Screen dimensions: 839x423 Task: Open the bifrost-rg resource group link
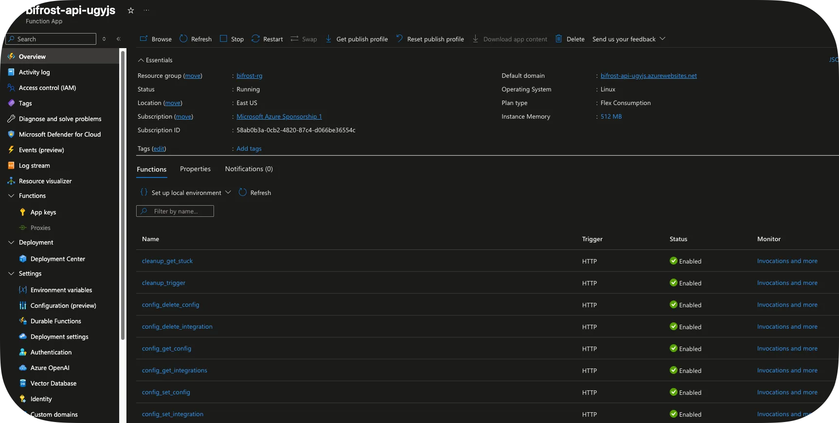249,76
